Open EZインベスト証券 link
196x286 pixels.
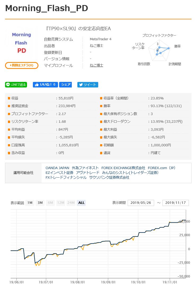59,173
